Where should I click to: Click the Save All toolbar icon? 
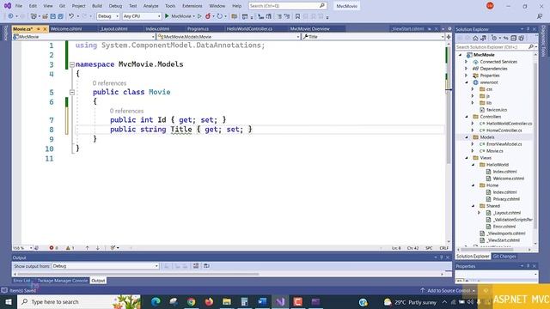(60, 16)
